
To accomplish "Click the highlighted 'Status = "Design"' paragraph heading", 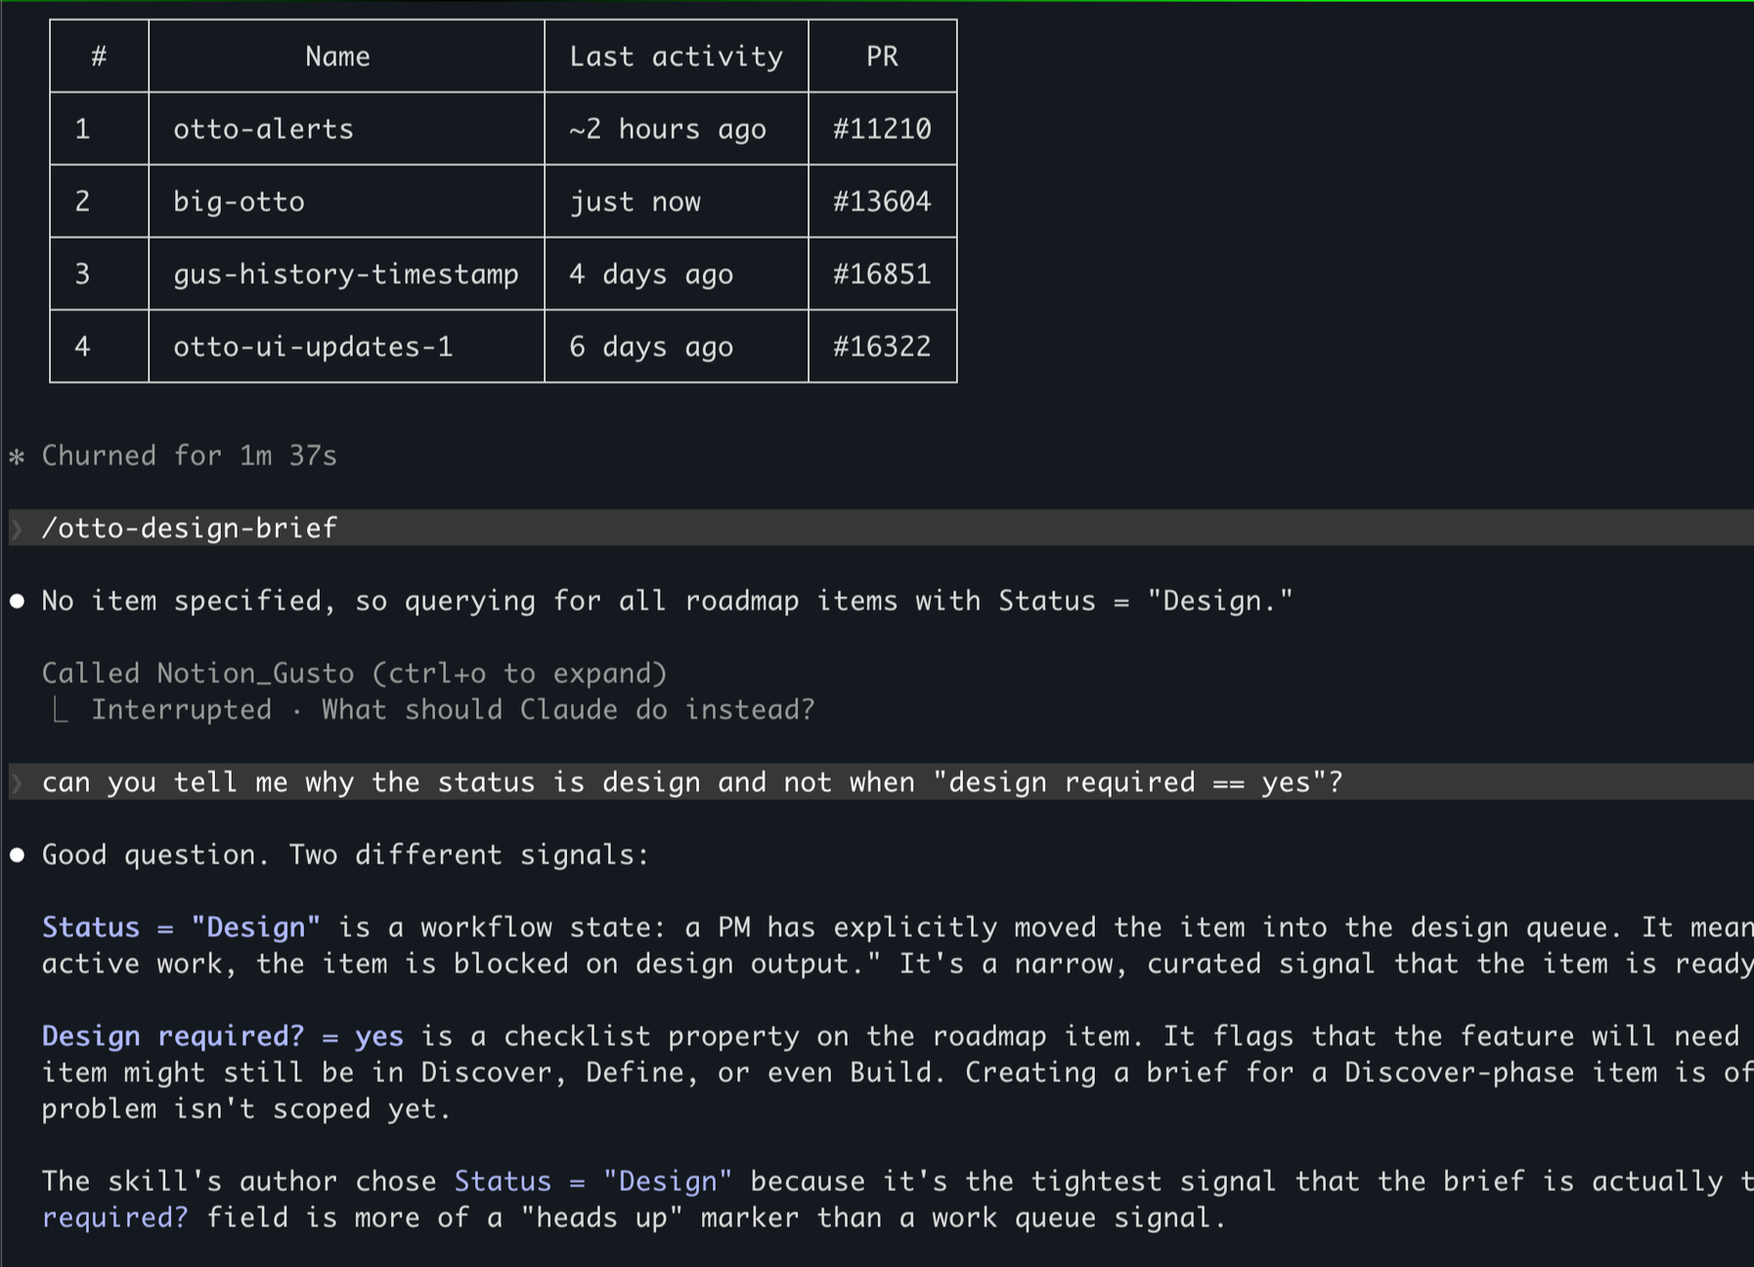I will [181, 928].
